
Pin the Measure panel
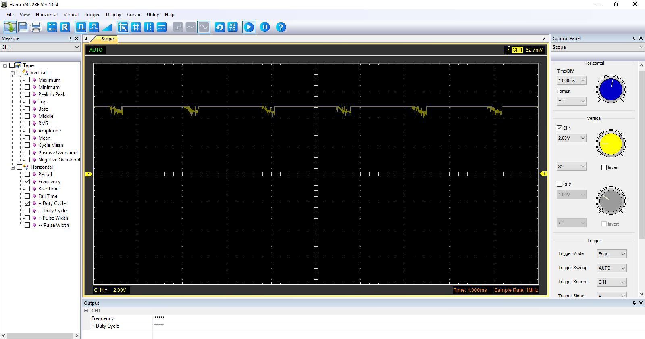click(70, 38)
